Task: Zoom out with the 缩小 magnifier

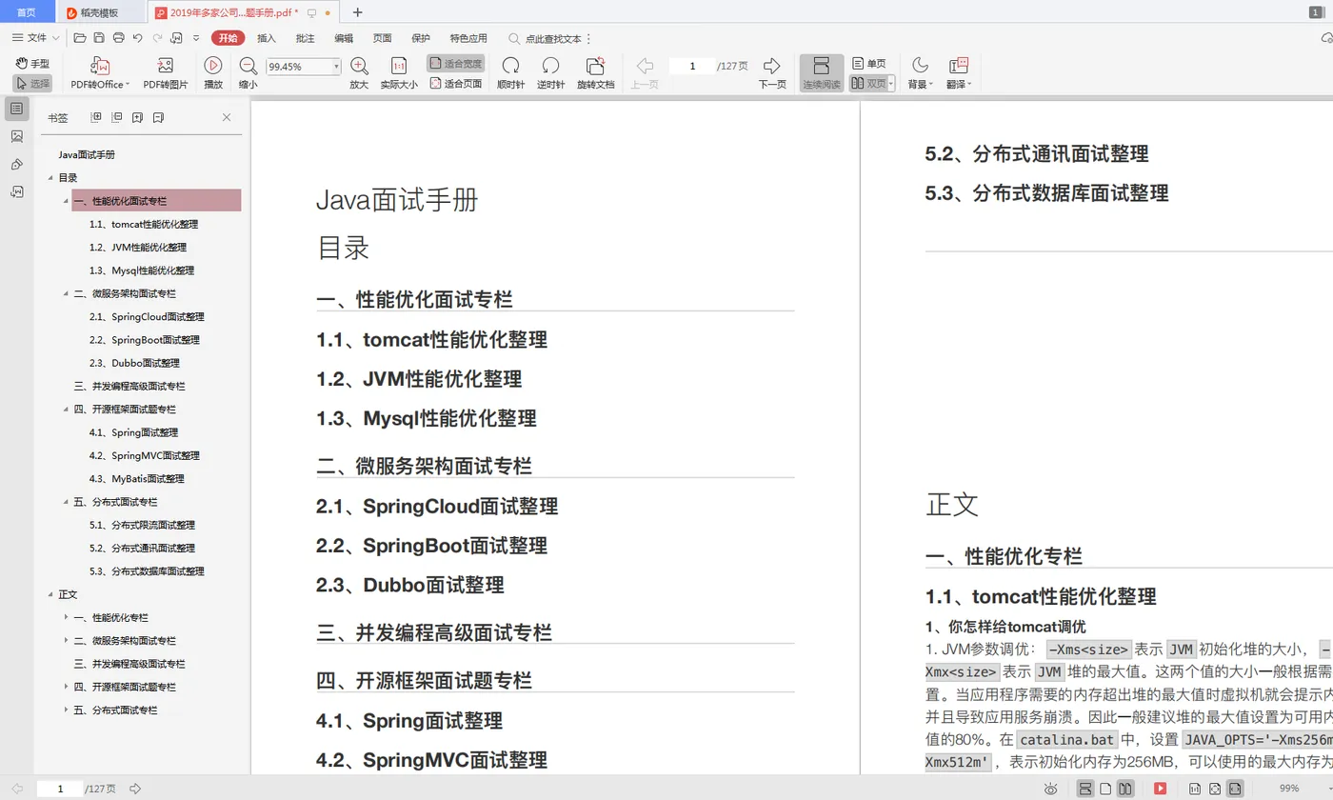Action: pyautogui.click(x=248, y=73)
